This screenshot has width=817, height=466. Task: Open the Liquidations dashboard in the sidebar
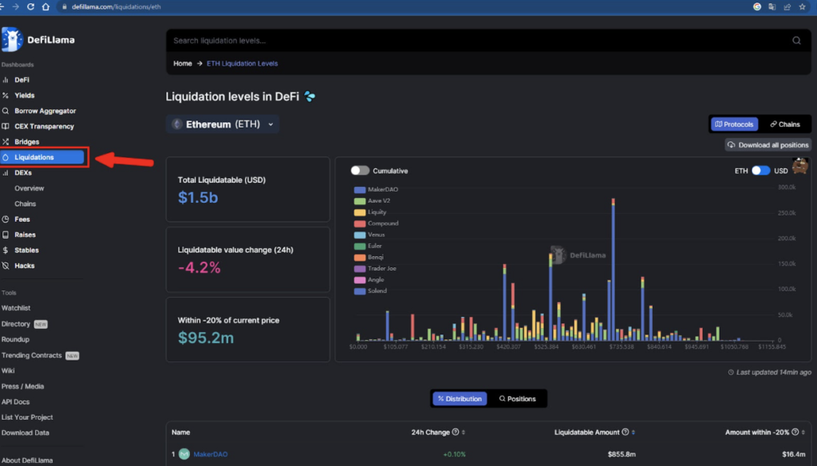(x=43, y=157)
